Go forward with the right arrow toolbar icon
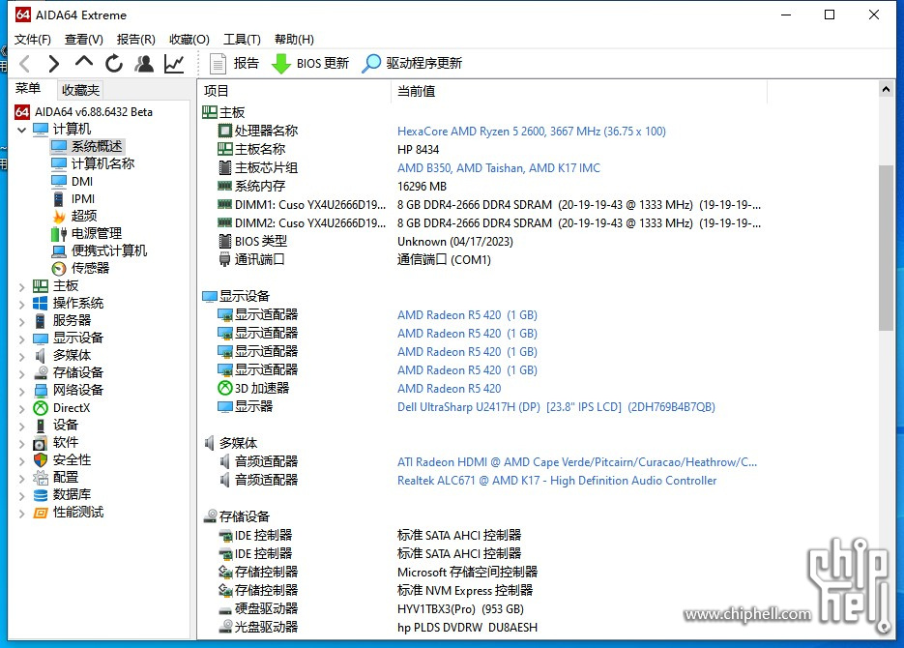Viewport: 904px width, 648px height. (x=53, y=64)
